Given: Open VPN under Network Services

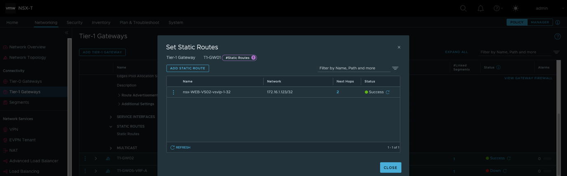Looking at the screenshot, I should pyautogui.click(x=14, y=129).
